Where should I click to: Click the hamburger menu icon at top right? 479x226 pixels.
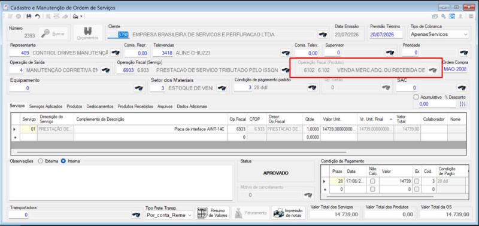pos(472,17)
